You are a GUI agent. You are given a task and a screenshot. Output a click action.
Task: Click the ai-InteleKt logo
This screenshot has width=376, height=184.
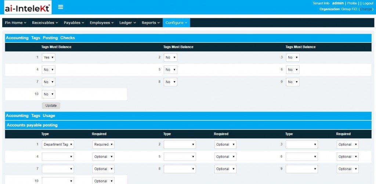[x=28, y=7]
